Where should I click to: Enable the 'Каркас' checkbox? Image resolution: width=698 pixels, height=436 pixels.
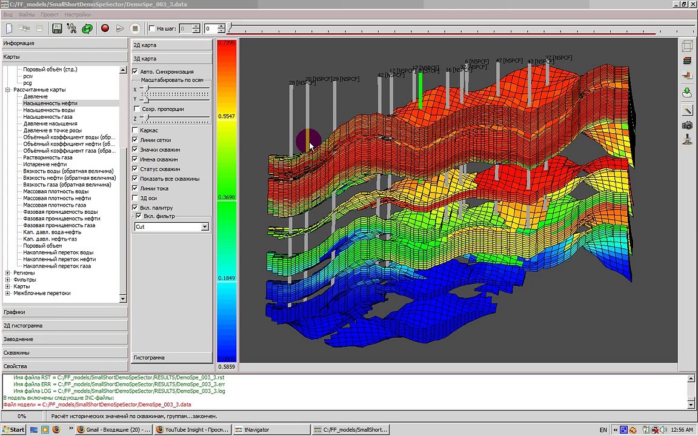pos(135,130)
